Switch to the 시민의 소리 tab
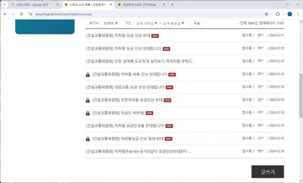Image resolution: width=303 pixels, height=183 pixels. (x=88, y=5)
